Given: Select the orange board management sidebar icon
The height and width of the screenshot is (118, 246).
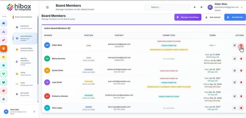Looking at the screenshot, I should [4, 49].
